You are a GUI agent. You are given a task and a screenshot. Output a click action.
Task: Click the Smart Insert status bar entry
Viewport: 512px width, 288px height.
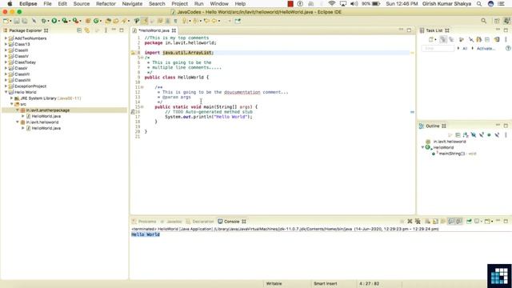[x=326, y=283]
